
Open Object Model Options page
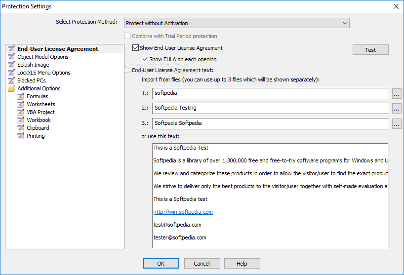pyautogui.click(x=43, y=57)
